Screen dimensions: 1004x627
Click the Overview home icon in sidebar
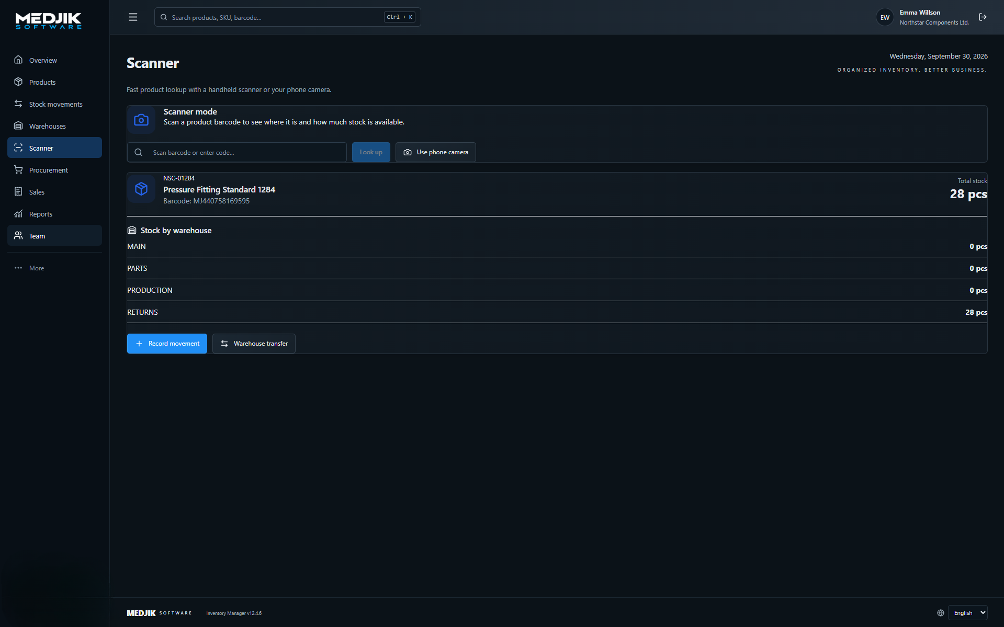pos(18,60)
